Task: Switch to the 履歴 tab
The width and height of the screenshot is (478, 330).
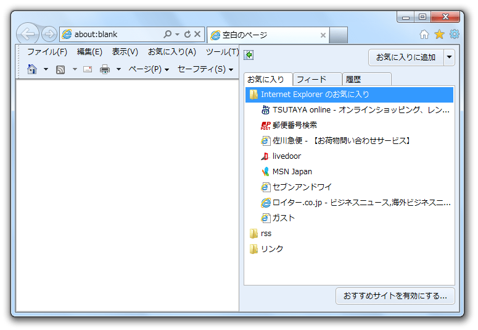Action: tap(367, 80)
